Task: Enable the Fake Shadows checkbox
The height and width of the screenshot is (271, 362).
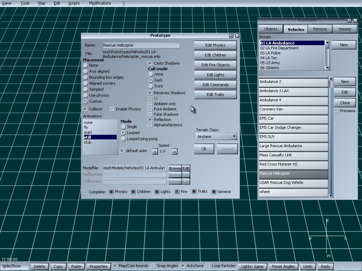Action: (150, 115)
